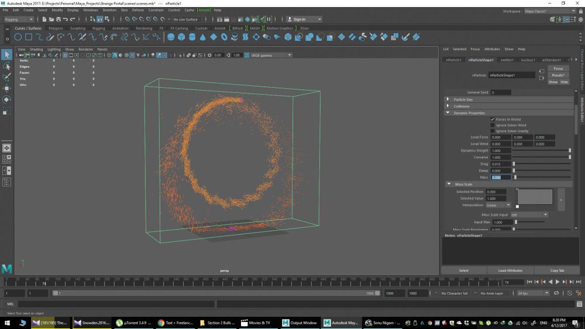Screen dimensions: 585x329
Task: Enable Ignore Solver Wind checkbox
Action: (492, 125)
